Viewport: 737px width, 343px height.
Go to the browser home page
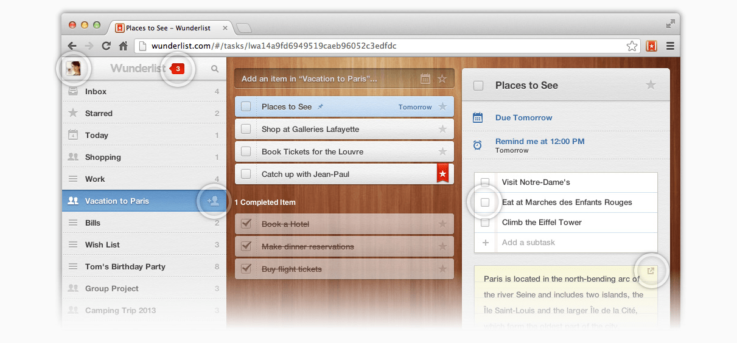click(123, 46)
